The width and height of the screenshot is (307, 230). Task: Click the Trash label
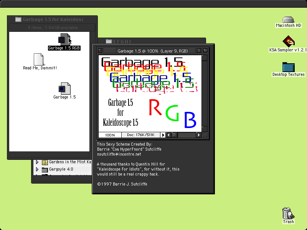(288, 222)
